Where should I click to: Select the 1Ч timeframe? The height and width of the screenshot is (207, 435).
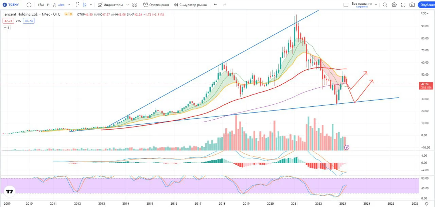point(49,5)
